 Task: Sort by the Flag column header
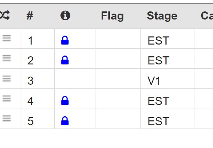112,16
